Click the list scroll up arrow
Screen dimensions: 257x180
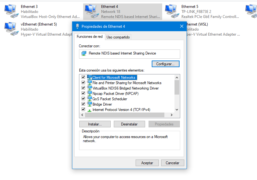pos(177,78)
